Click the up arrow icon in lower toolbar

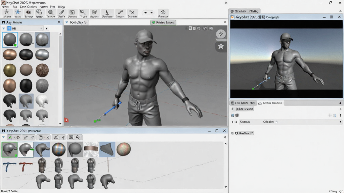coord(63,137)
